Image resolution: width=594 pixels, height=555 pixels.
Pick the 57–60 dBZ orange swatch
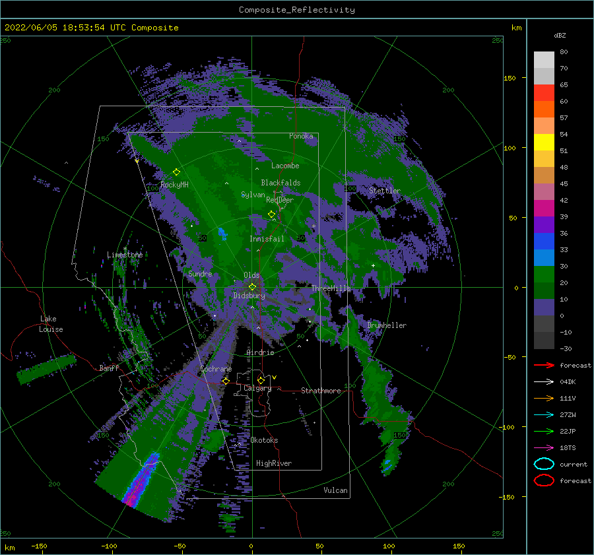point(544,109)
